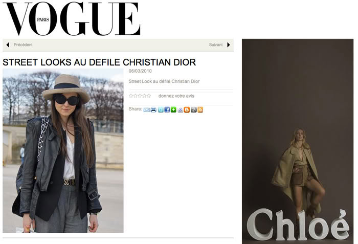Share on Twitter via bird icon
The image size is (358, 244).
pyautogui.click(x=161, y=109)
